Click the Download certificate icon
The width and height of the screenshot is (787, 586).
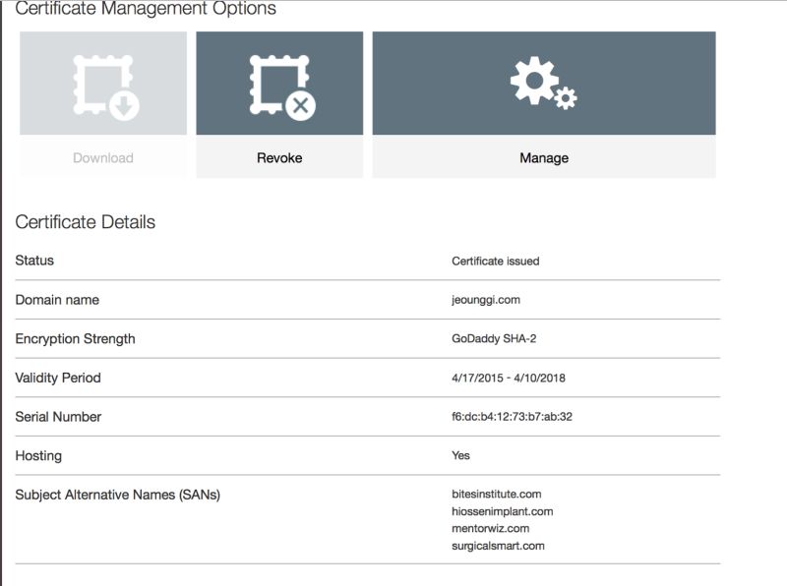(x=101, y=84)
